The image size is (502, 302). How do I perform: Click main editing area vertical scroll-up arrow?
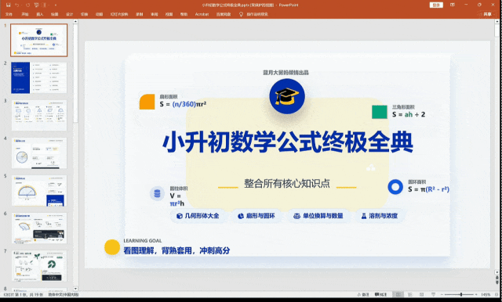point(497,22)
